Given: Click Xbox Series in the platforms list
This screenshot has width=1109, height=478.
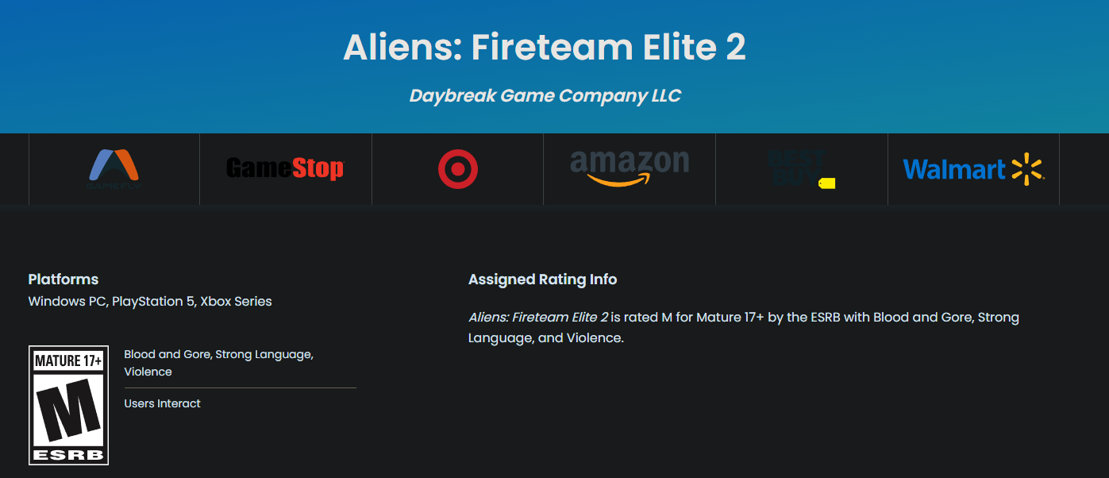Looking at the screenshot, I should coord(236,302).
